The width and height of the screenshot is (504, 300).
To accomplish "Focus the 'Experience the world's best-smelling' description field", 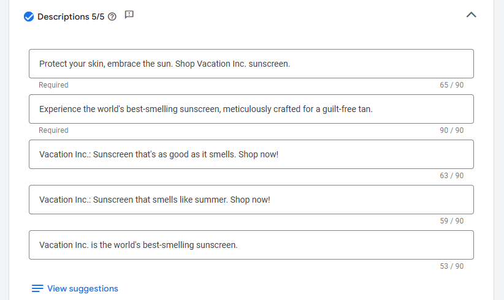I will pyautogui.click(x=251, y=109).
